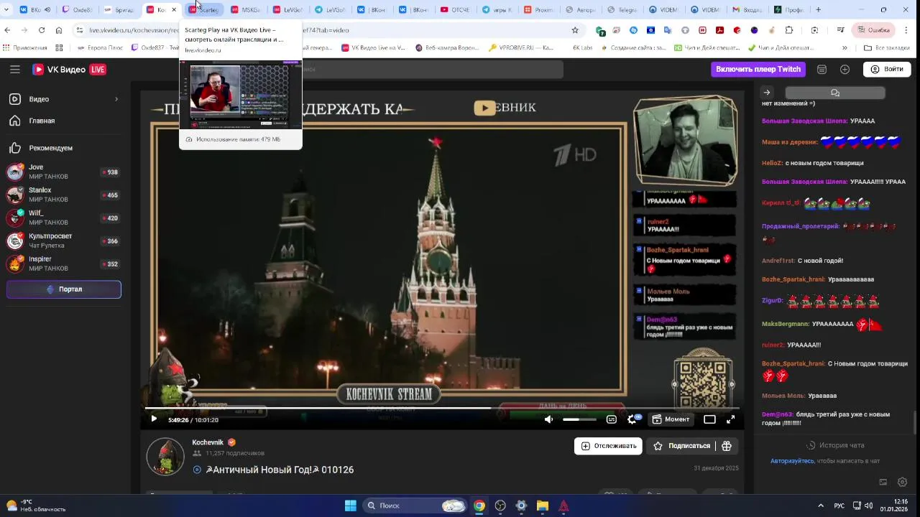Expand the Видео submenu arrow
Viewport: 920px width, 517px height.
click(x=116, y=99)
